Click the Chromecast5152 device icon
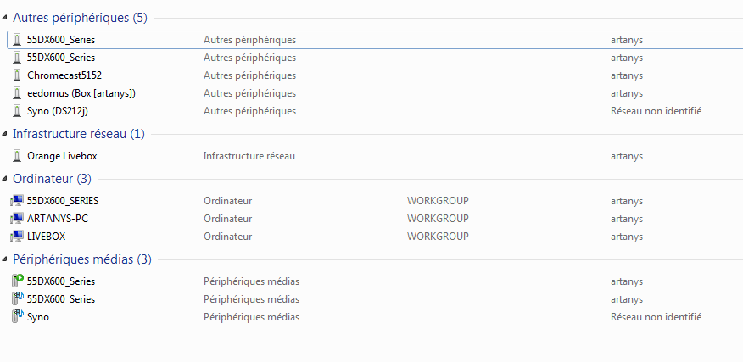The width and height of the screenshot is (743, 362). tap(17, 75)
